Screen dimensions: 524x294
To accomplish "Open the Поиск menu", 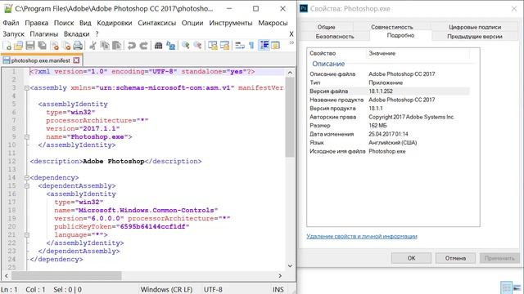I will (x=64, y=23).
